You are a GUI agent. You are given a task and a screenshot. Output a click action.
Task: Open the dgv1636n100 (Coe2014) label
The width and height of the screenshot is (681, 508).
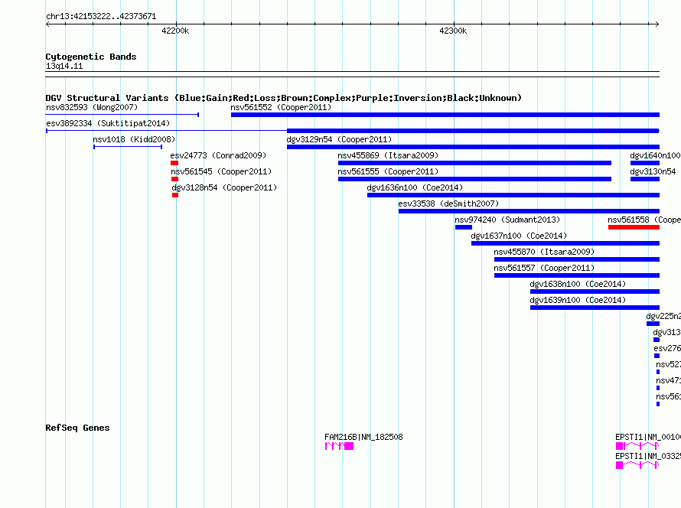click(x=415, y=187)
